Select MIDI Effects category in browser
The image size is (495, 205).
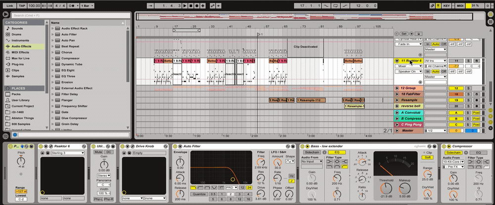click(20, 52)
